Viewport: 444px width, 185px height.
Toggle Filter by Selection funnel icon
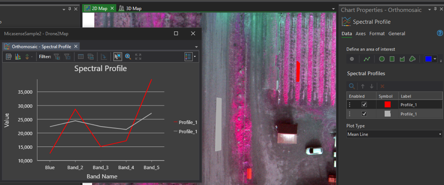(x=57, y=57)
